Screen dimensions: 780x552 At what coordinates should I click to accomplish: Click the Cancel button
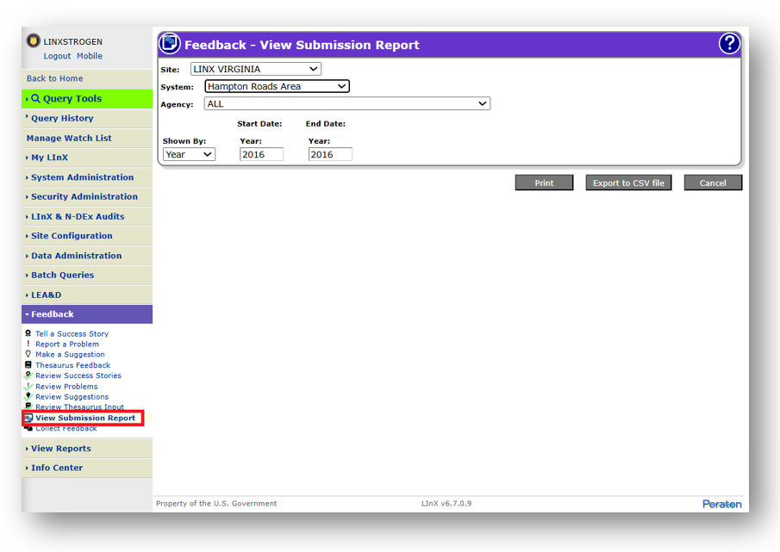click(713, 183)
